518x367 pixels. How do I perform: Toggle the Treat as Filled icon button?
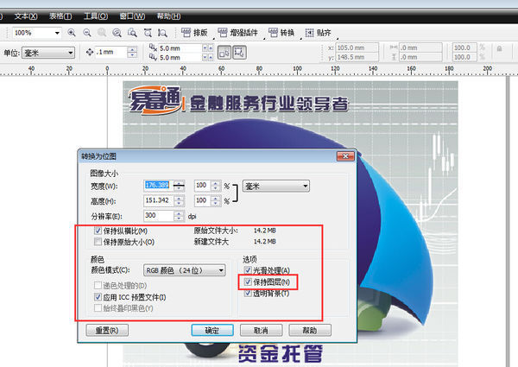224,52
